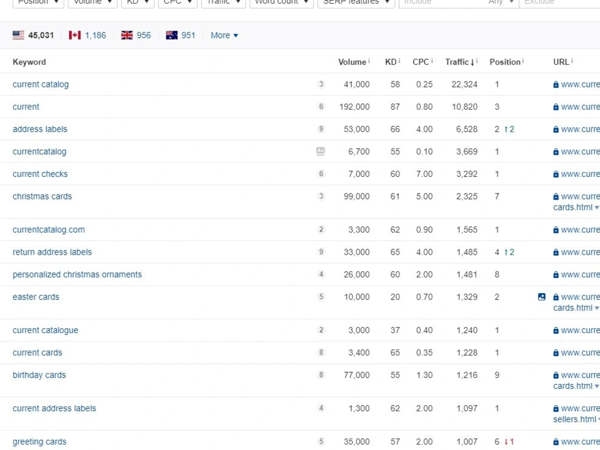The width and height of the screenshot is (600, 450).
Task: Open the current checks keyword link
Action: click(x=40, y=174)
